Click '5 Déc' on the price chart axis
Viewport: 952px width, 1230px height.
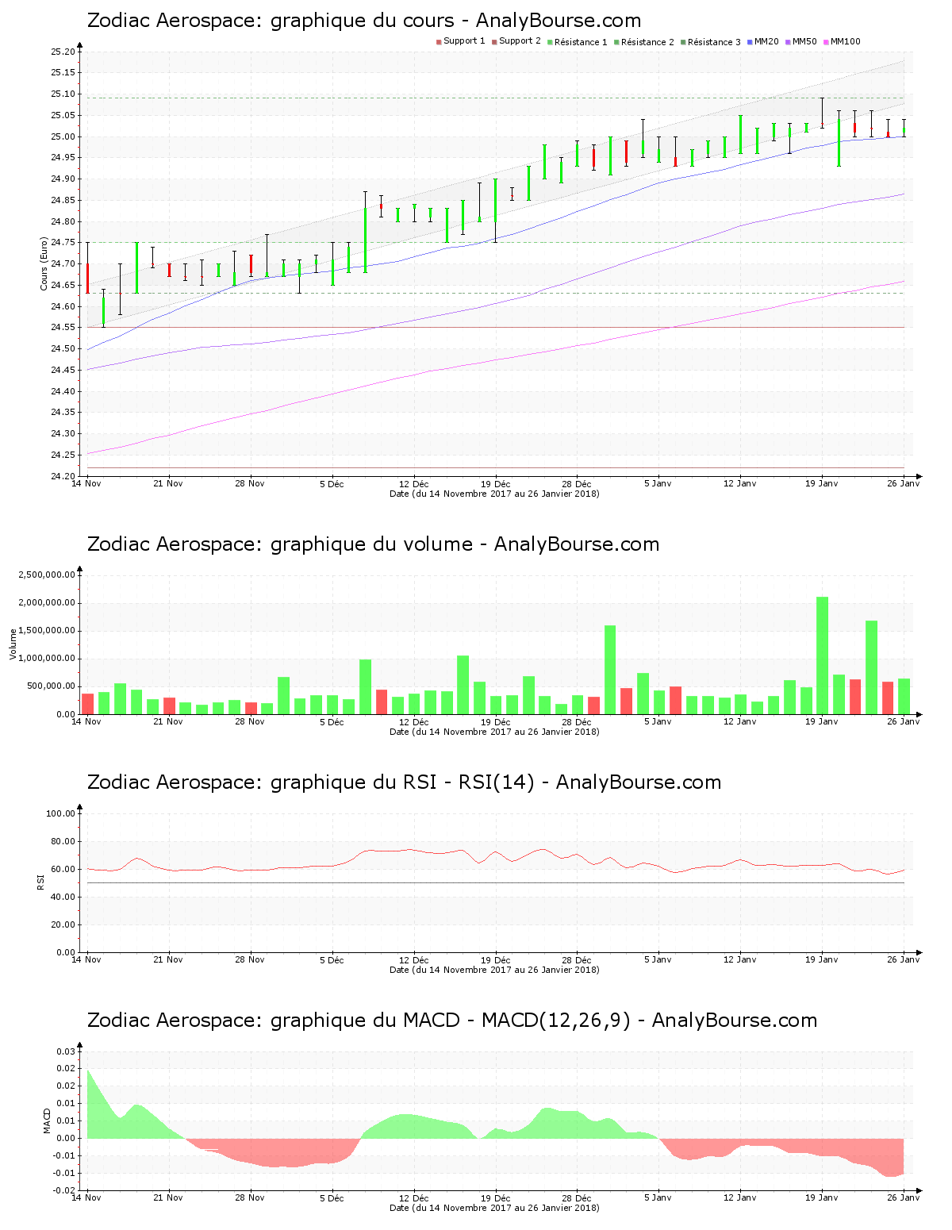[x=332, y=483]
